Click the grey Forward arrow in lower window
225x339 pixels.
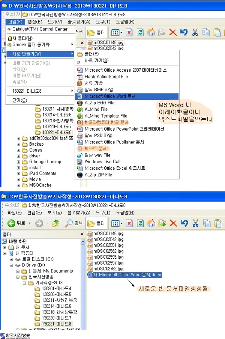(x=39, y=223)
